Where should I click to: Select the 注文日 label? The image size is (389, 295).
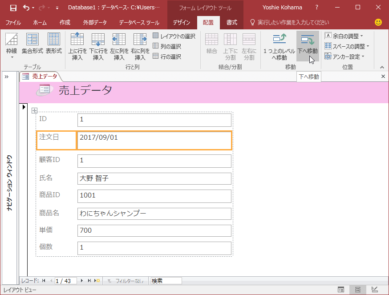tap(56, 141)
